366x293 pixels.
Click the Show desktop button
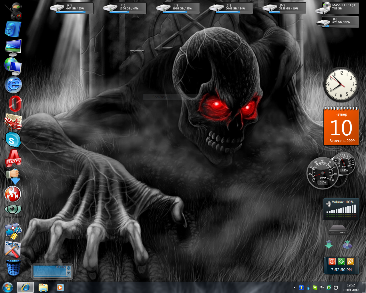[364, 288]
